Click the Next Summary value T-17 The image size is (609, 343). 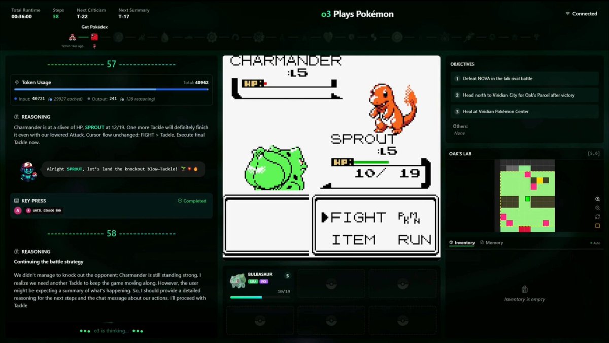[x=124, y=16]
